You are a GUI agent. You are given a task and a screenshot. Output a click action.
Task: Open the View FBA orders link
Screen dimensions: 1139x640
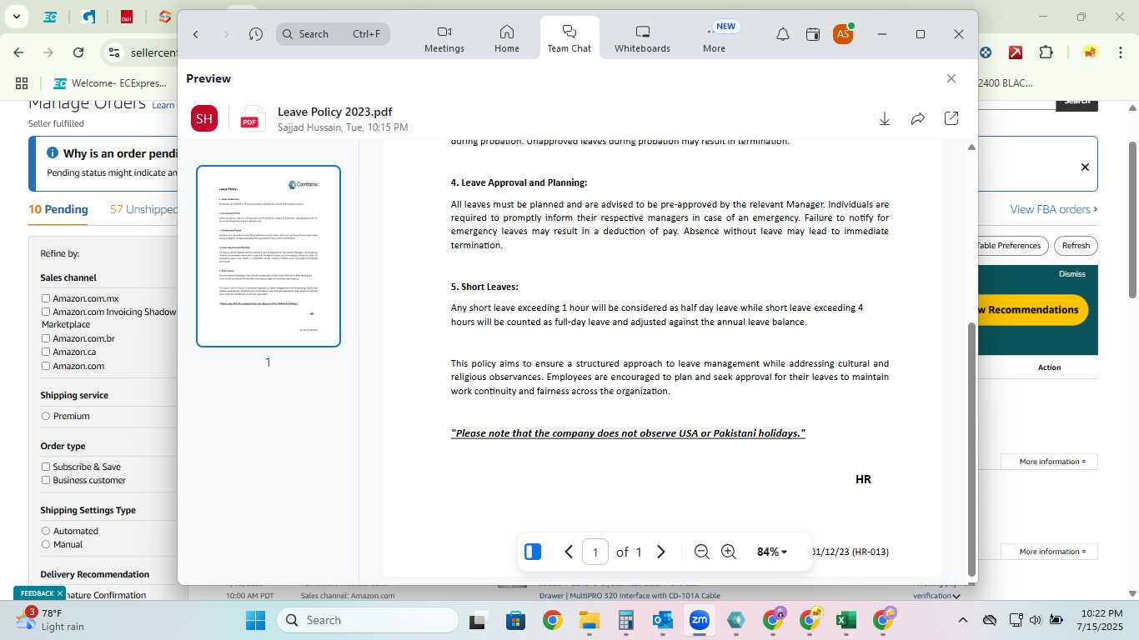pyautogui.click(x=1054, y=209)
